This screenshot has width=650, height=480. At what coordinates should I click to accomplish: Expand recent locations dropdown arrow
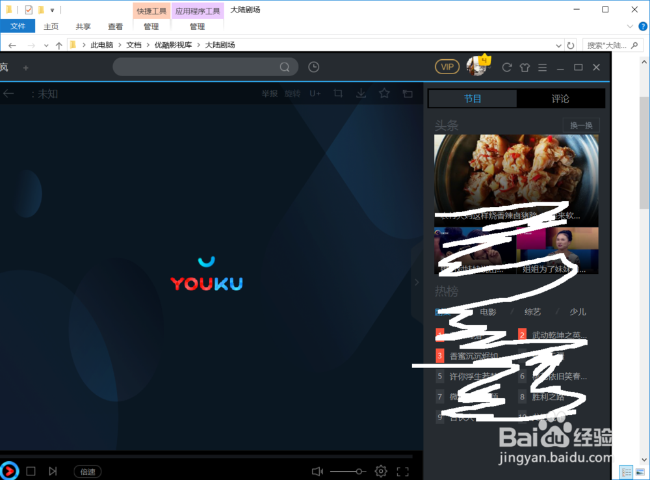point(46,46)
